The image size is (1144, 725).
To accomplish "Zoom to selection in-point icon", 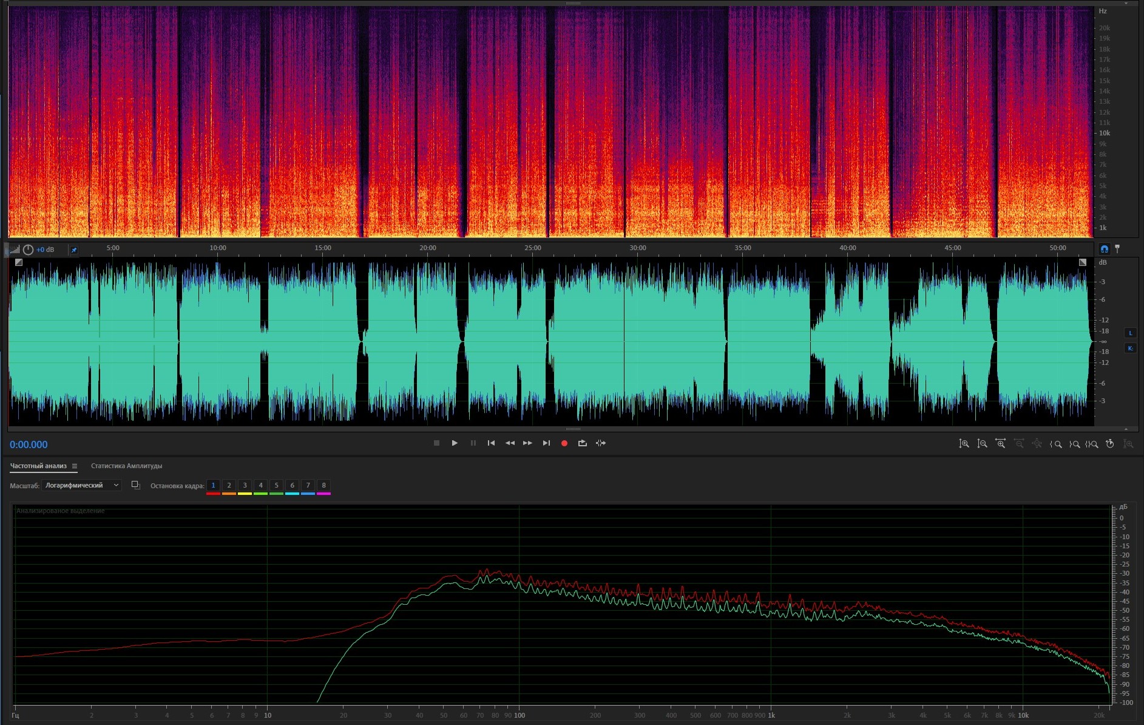I will pyautogui.click(x=1057, y=444).
